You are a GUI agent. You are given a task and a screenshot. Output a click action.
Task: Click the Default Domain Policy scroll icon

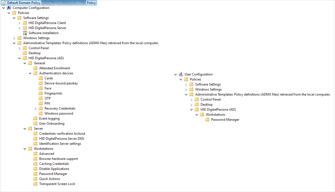coord(4,3)
